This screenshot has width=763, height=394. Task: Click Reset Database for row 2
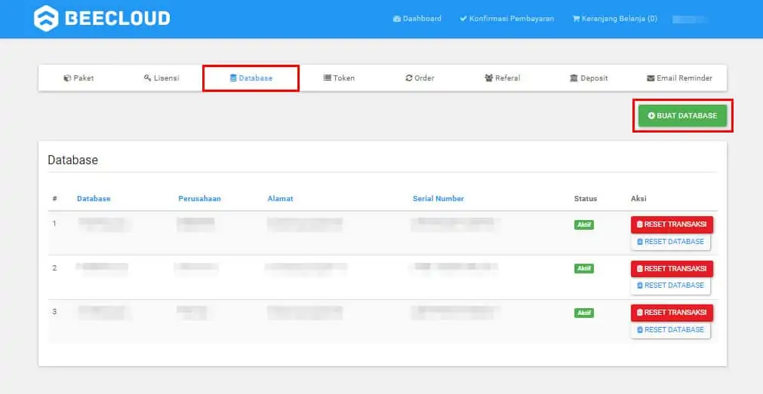670,286
